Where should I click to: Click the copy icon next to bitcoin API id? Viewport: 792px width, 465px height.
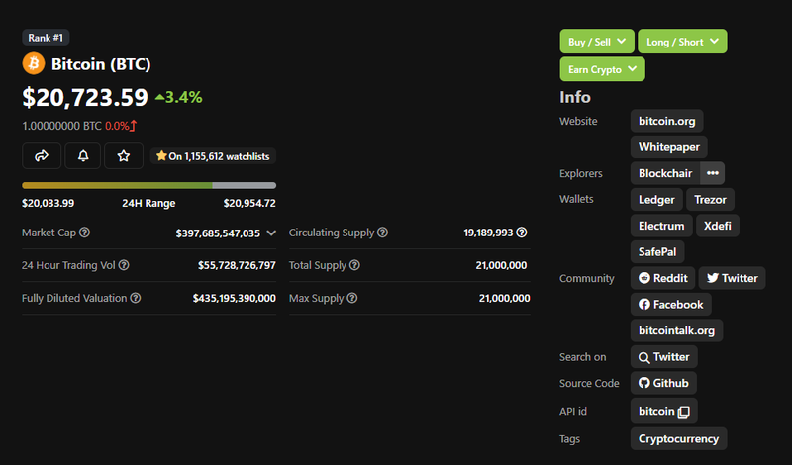point(683,411)
